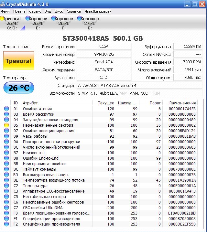Click status icon for 0C Число включений/отключений

[x=6, y=147]
